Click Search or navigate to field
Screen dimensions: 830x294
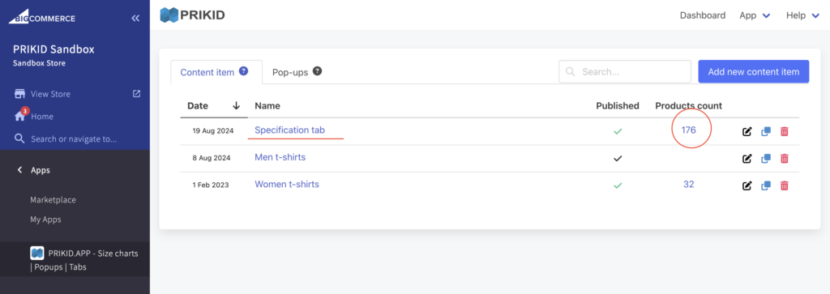(x=74, y=139)
